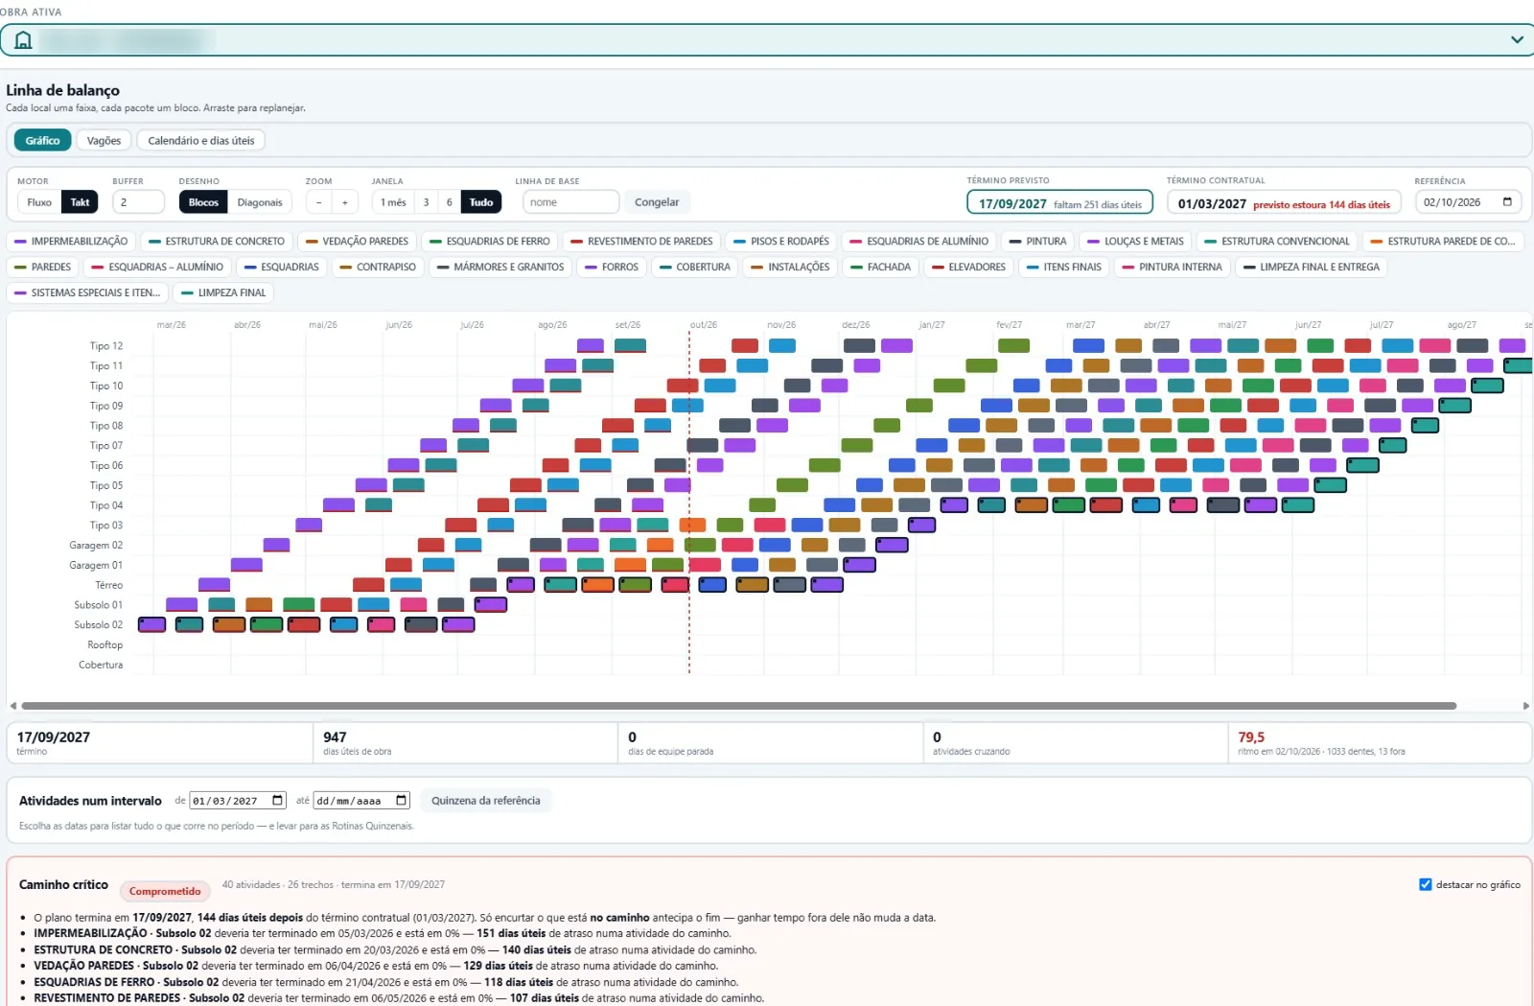The width and height of the screenshot is (1534, 1006).
Task: Zoom out with the minus button
Action: (319, 202)
